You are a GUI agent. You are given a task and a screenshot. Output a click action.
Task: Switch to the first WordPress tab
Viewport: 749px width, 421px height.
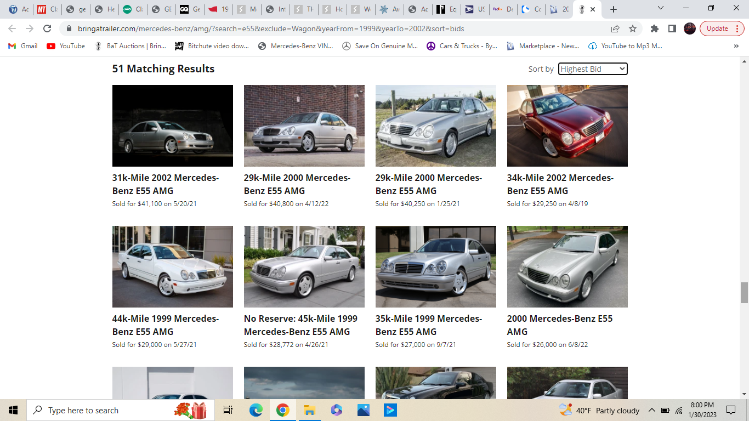pos(18,9)
